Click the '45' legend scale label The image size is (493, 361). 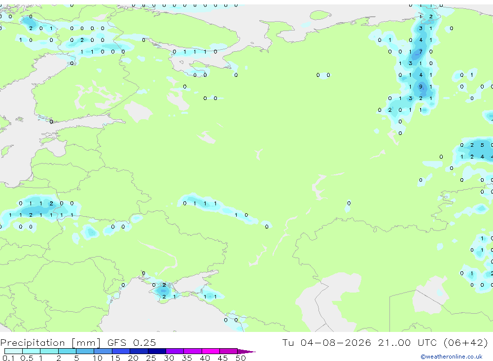[223, 358]
